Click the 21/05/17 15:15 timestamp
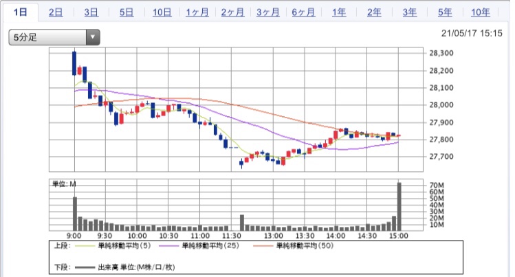 pyautogui.click(x=472, y=33)
